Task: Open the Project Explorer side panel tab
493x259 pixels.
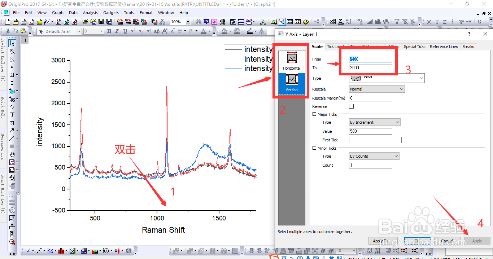Action: (x=3, y=60)
